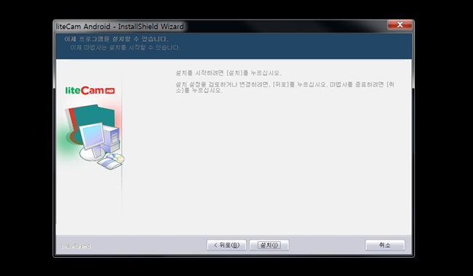The image size is (473, 276).
Task: Go back with the < 뒤로(B) button
Action: tap(226, 245)
